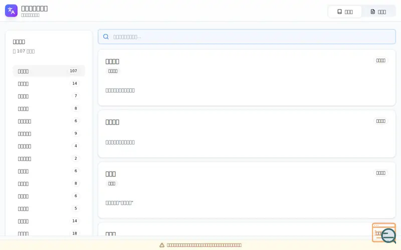This screenshot has width=401, height=250.
Task: Open the floating window-and-magnifier icon
Action: (x=384, y=233)
